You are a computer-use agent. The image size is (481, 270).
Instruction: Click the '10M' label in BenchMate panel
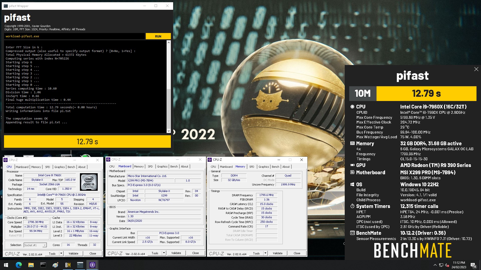pos(363,93)
